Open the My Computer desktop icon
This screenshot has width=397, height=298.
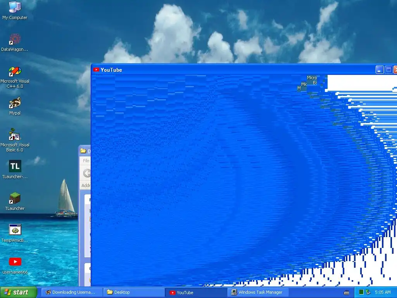pyautogui.click(x=15, y=10)
